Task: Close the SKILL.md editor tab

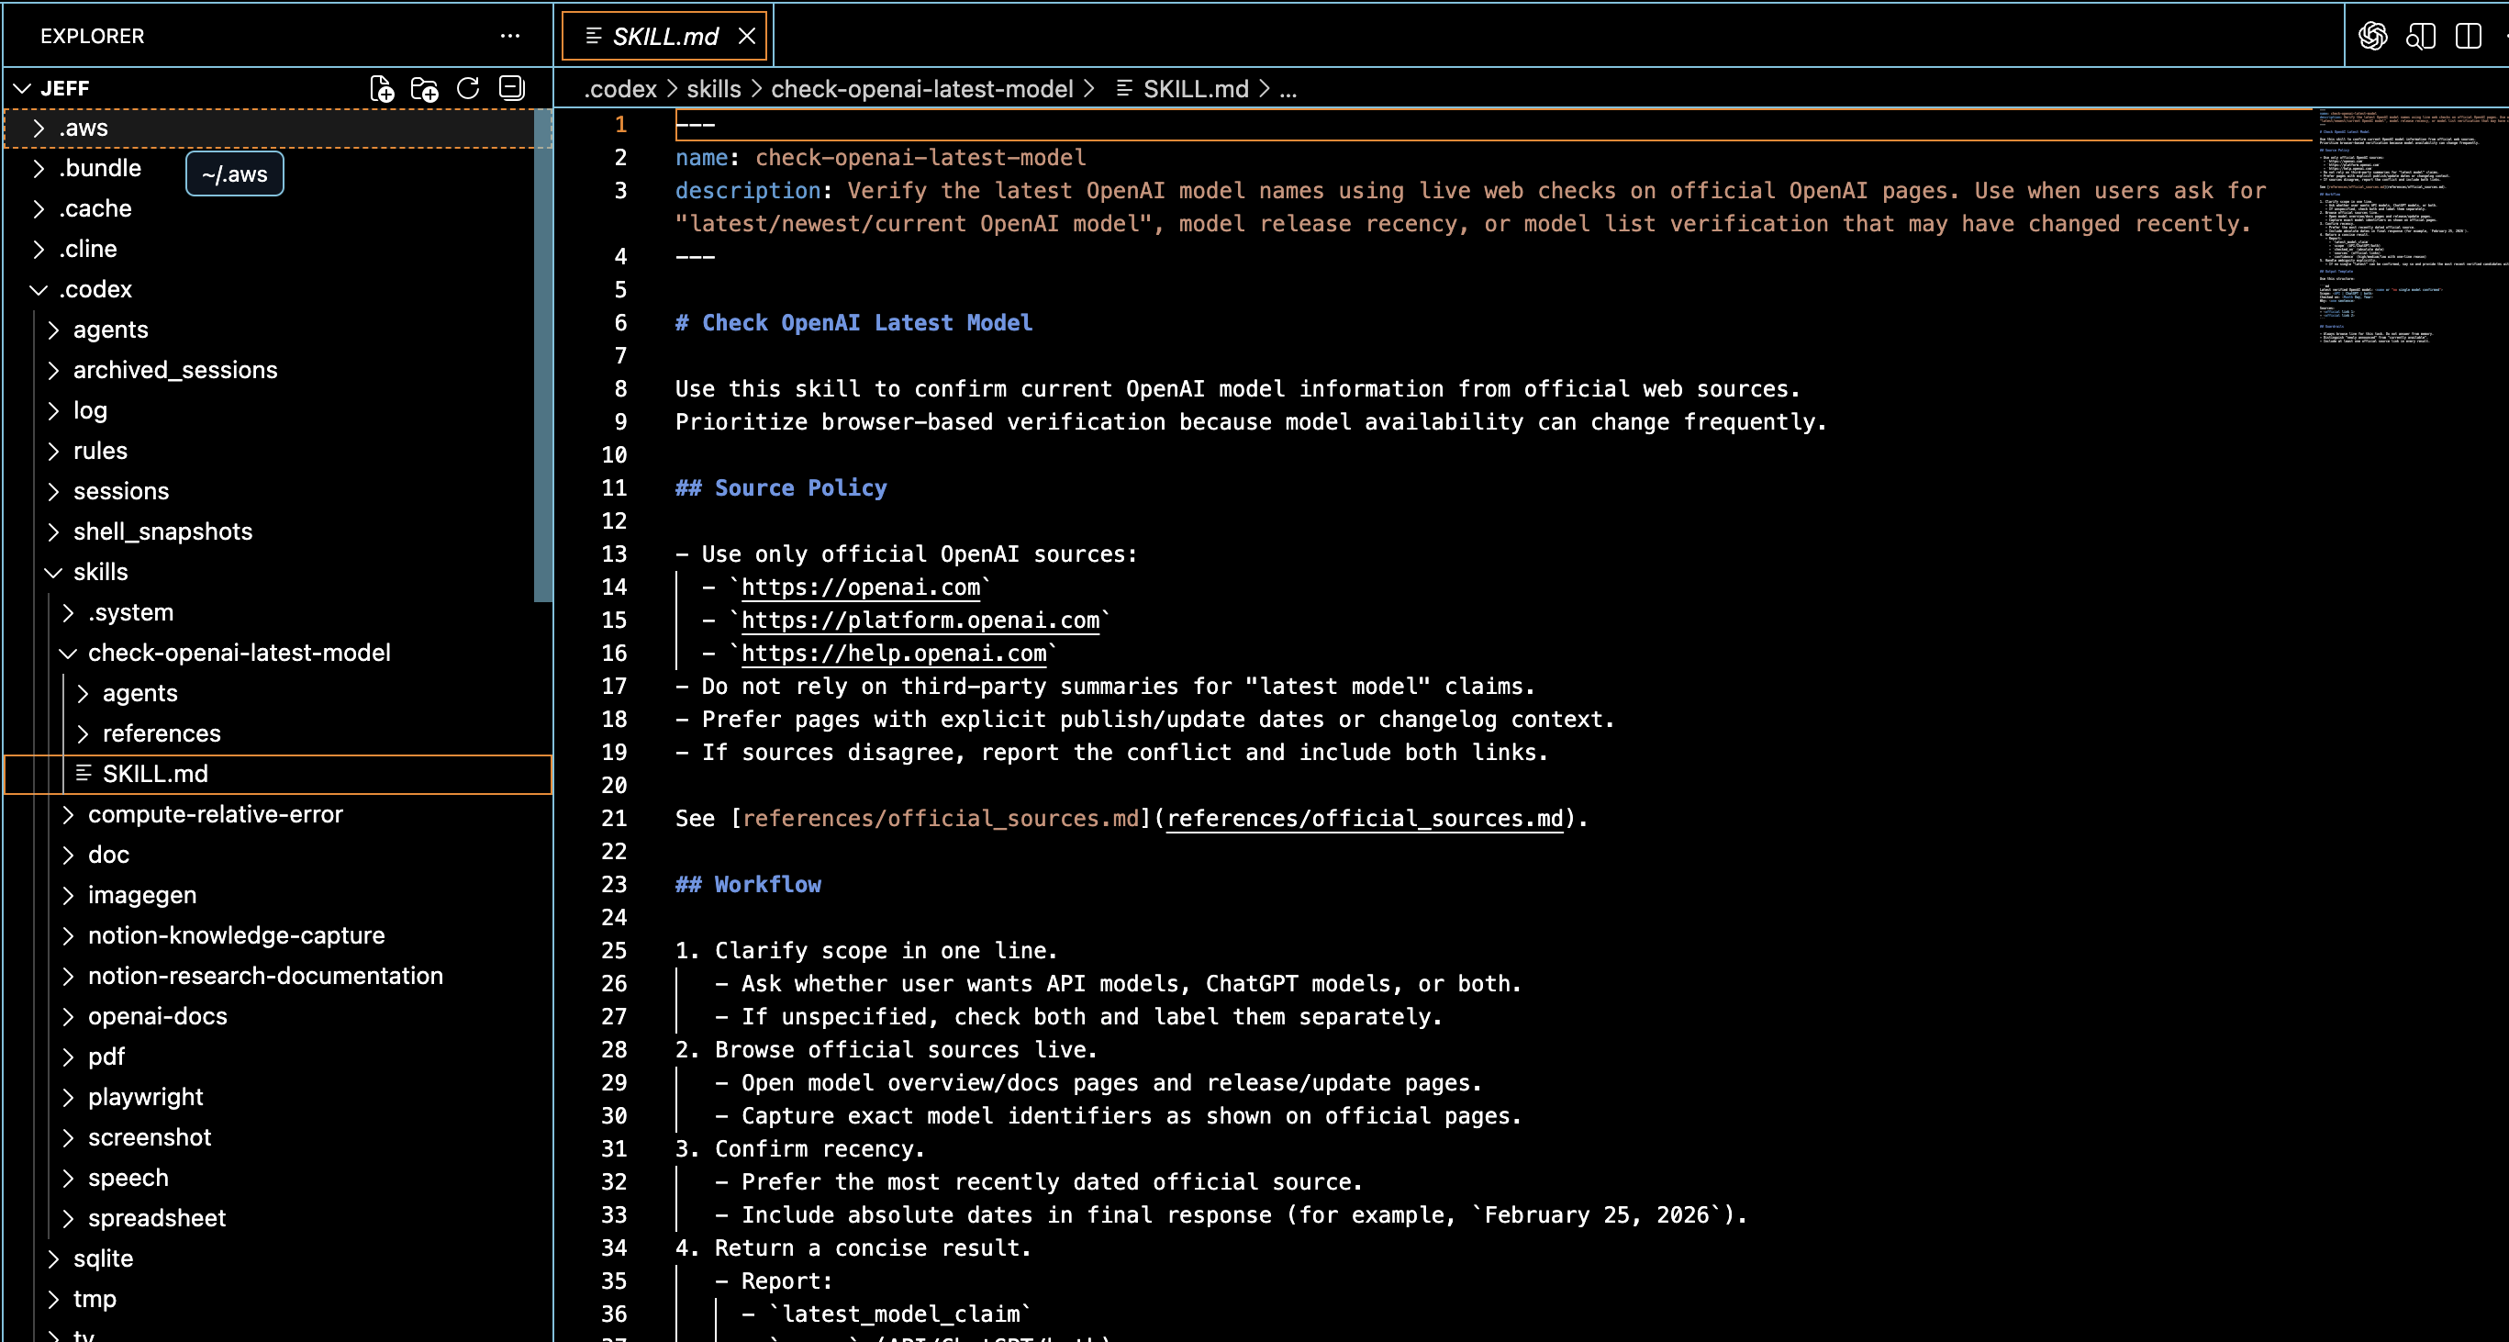Action: (x=747, y=36)
